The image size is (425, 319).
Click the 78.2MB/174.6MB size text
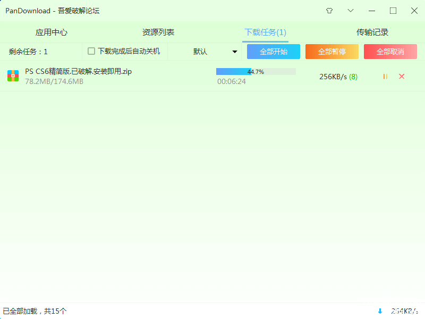(54, 81)
